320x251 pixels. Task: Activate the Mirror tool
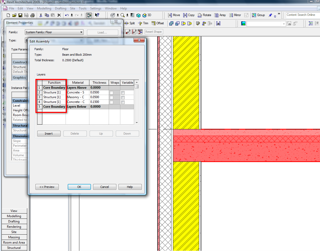coord(235,15)
